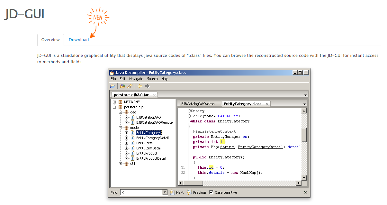The width and height of the screenshot is (387, 205).
Task: Click the horizontal scrollbar thumb in code view
Action: pos(193,183)
